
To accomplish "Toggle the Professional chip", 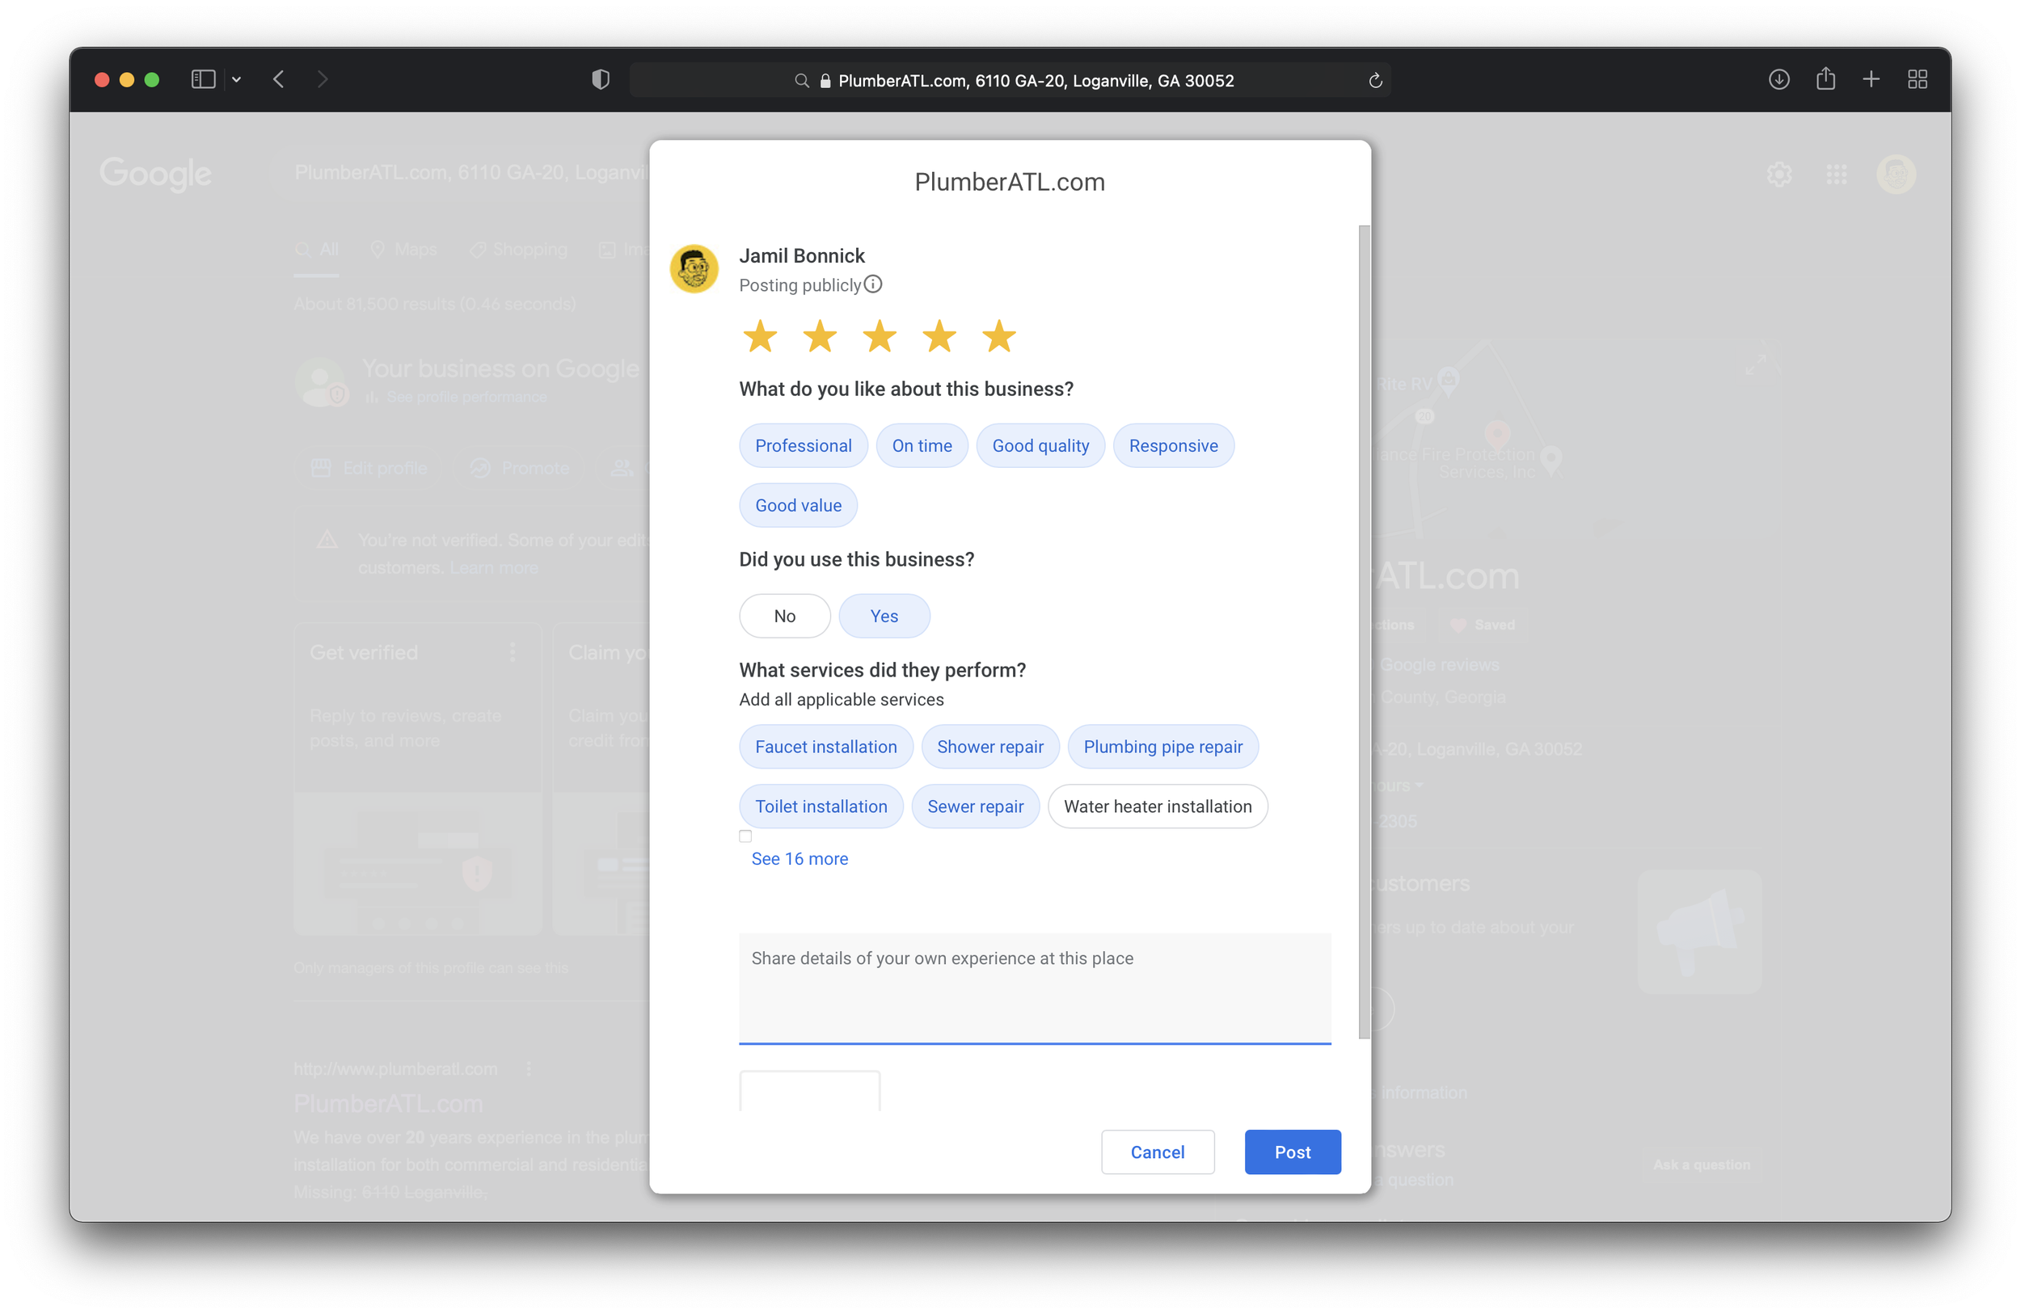I will coord(804,445).
